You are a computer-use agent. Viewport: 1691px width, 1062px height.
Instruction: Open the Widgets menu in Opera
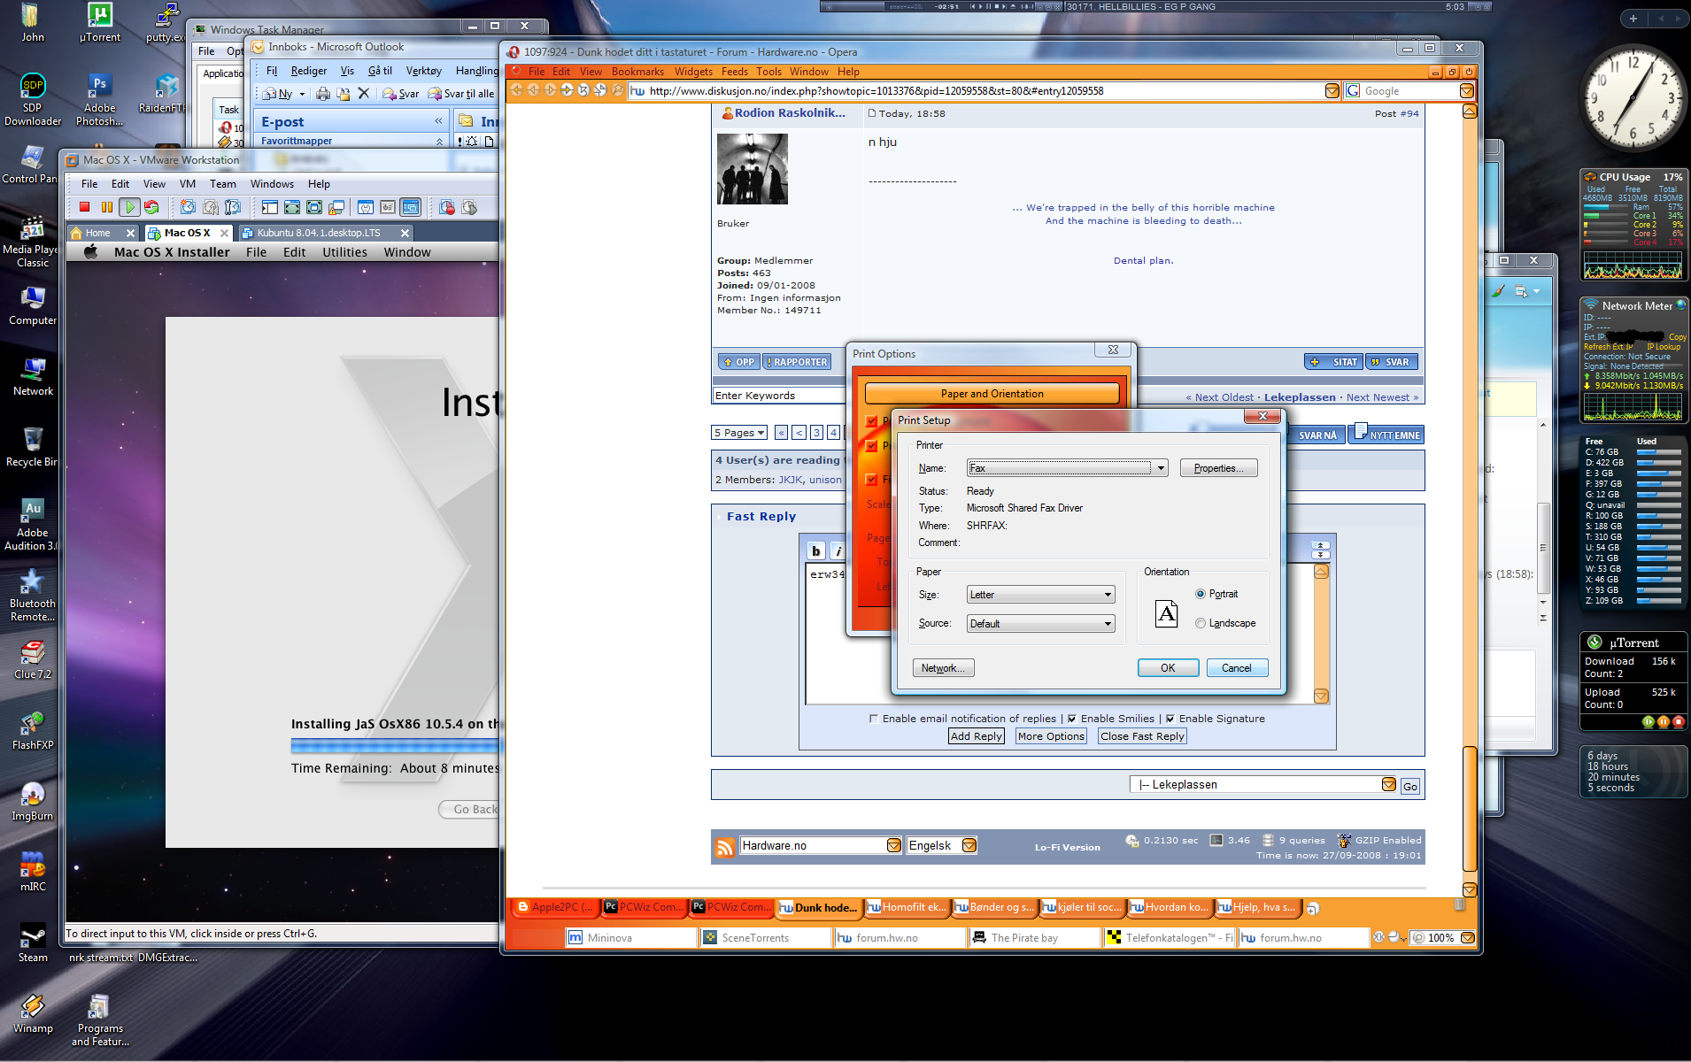tap(693, 72)
